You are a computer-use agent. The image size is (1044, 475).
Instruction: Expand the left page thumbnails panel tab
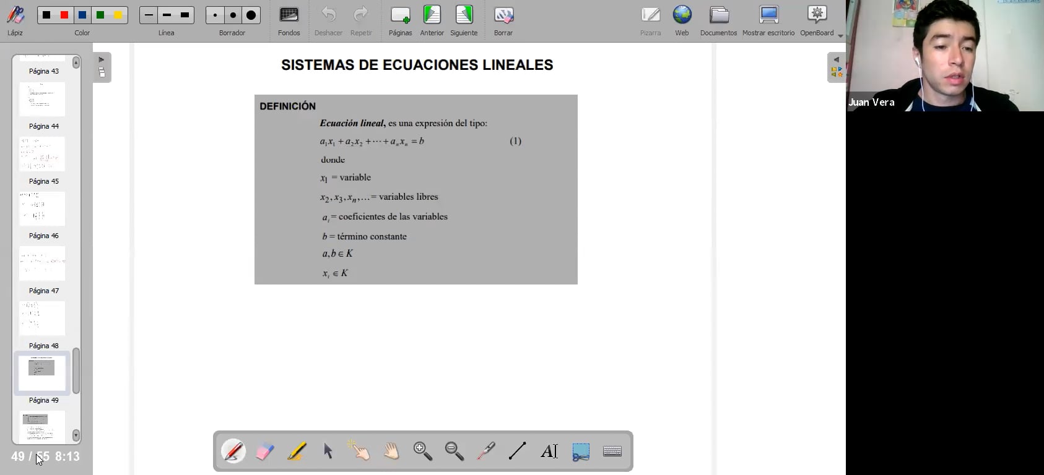(x=102, y=67)
